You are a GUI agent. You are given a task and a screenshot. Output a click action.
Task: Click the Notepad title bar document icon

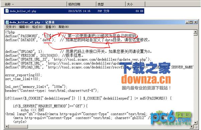click(x=7, y=22)
